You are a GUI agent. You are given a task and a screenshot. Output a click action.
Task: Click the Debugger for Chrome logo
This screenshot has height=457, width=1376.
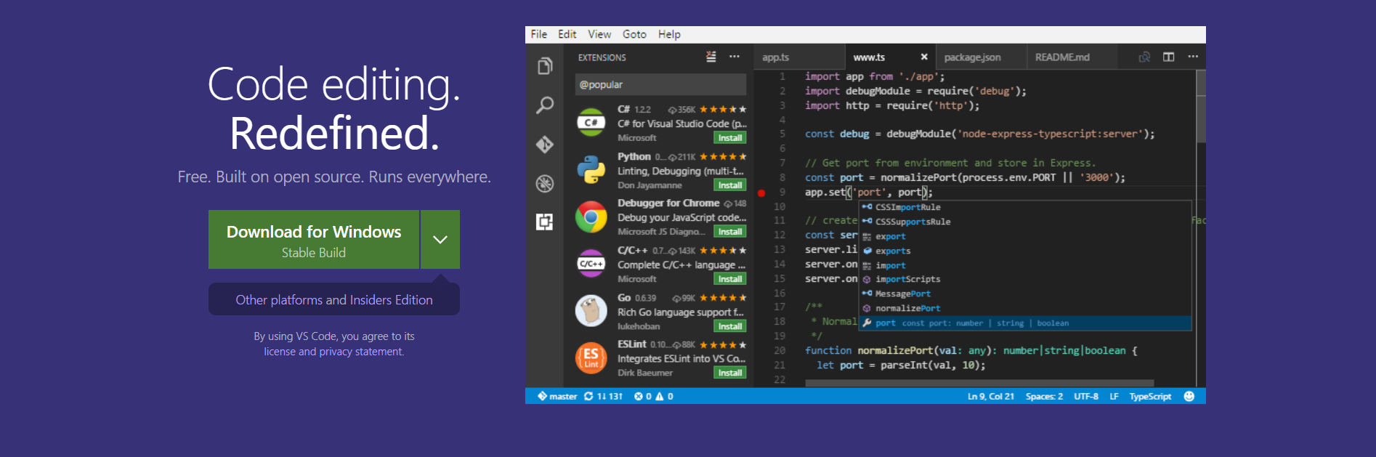coord(591,217)
